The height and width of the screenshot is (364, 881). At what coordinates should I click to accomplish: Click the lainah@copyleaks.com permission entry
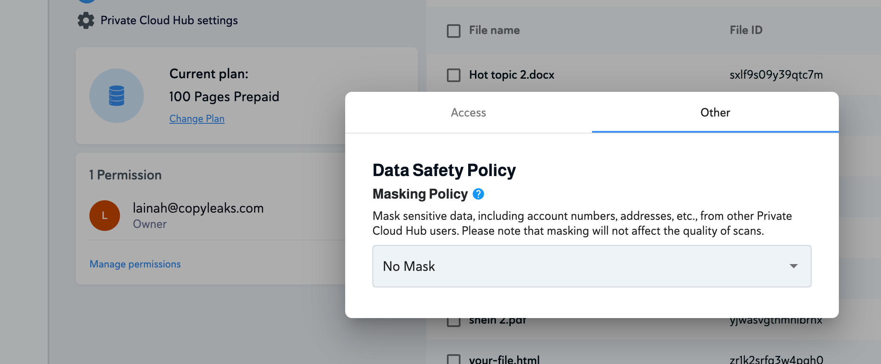[x=198, y=208]
